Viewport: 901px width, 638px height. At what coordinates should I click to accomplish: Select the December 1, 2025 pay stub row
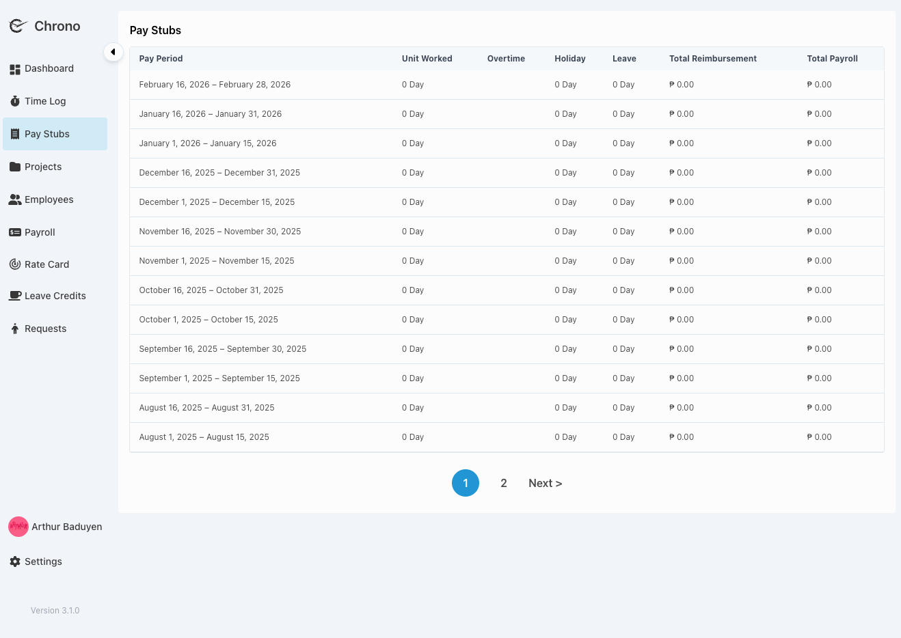point(217,202)
